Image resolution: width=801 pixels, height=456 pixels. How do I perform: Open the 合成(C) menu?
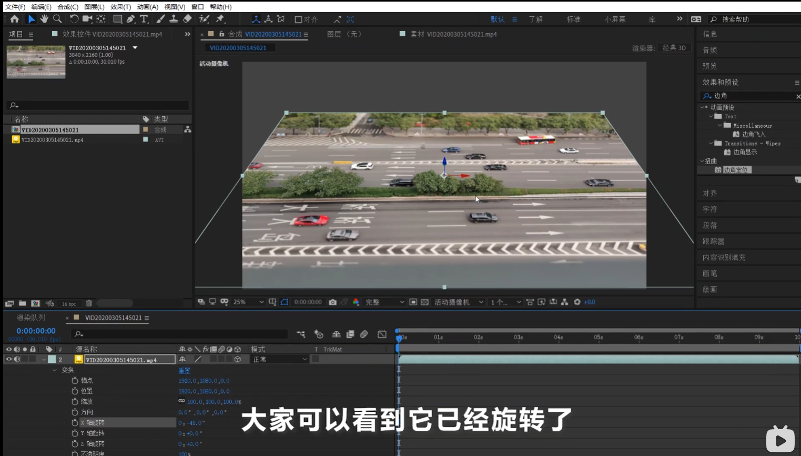tap(68, 7)
